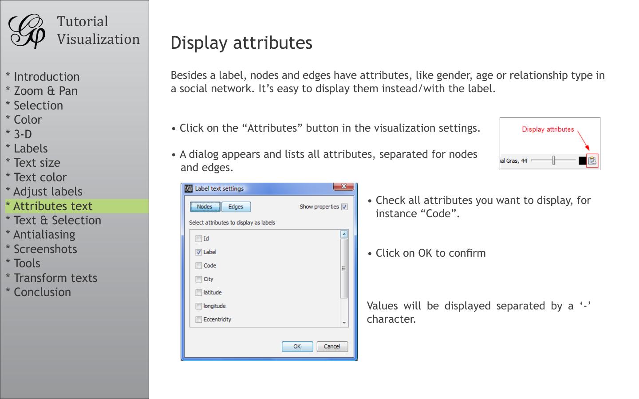Click 'Select attributes to display as labels' text

pyautogui.click(x=232, y=223)
